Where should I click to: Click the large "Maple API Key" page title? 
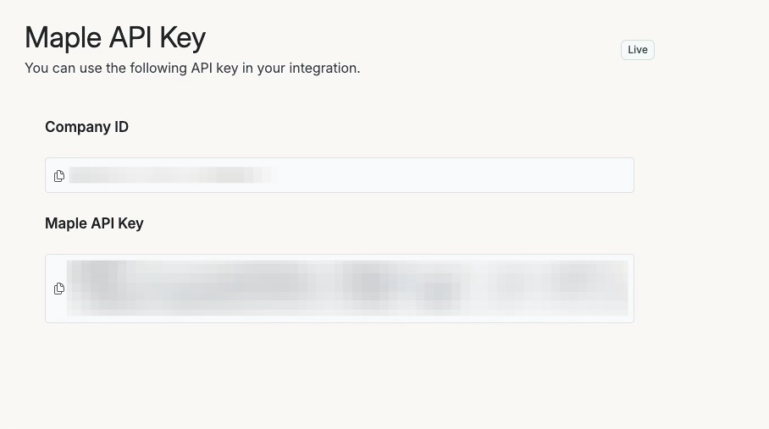(x=115, y=38)
